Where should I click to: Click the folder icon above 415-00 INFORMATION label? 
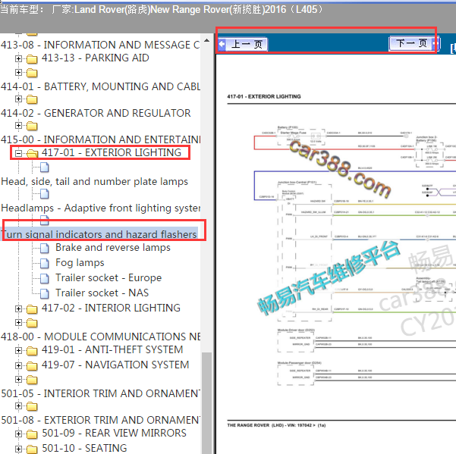(x=32, y=126)
